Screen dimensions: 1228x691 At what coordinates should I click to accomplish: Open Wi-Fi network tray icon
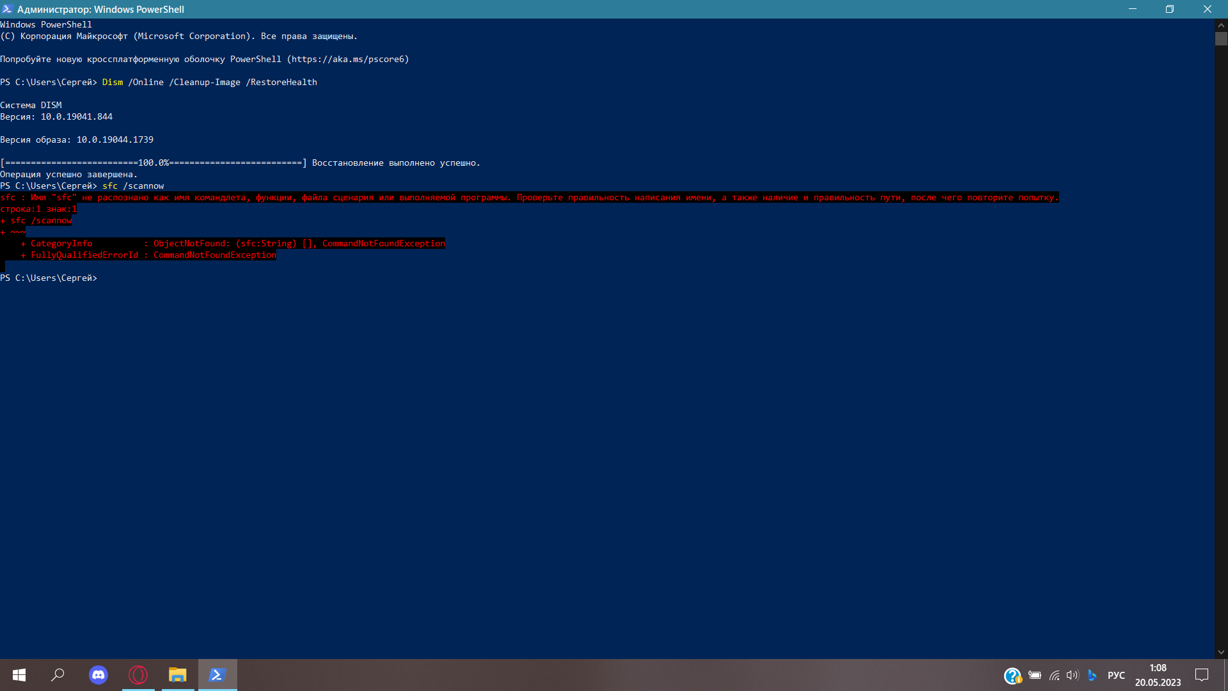[1054, 675]
